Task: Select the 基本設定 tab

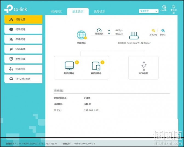Action: click(x=78, y=11)
